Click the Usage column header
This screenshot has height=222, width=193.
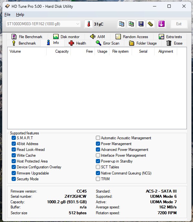pos(102,51)
